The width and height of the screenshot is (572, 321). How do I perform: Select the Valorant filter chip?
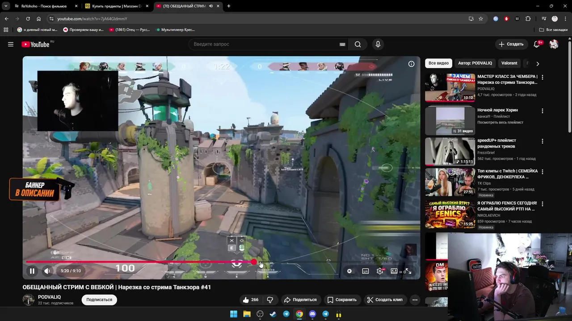509,63
